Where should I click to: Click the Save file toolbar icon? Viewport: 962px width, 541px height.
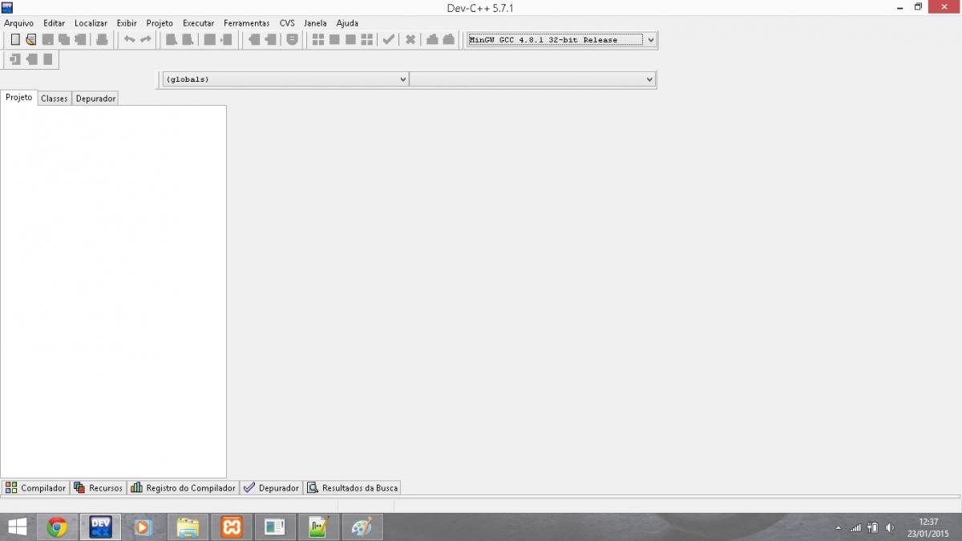coord(48,39)
